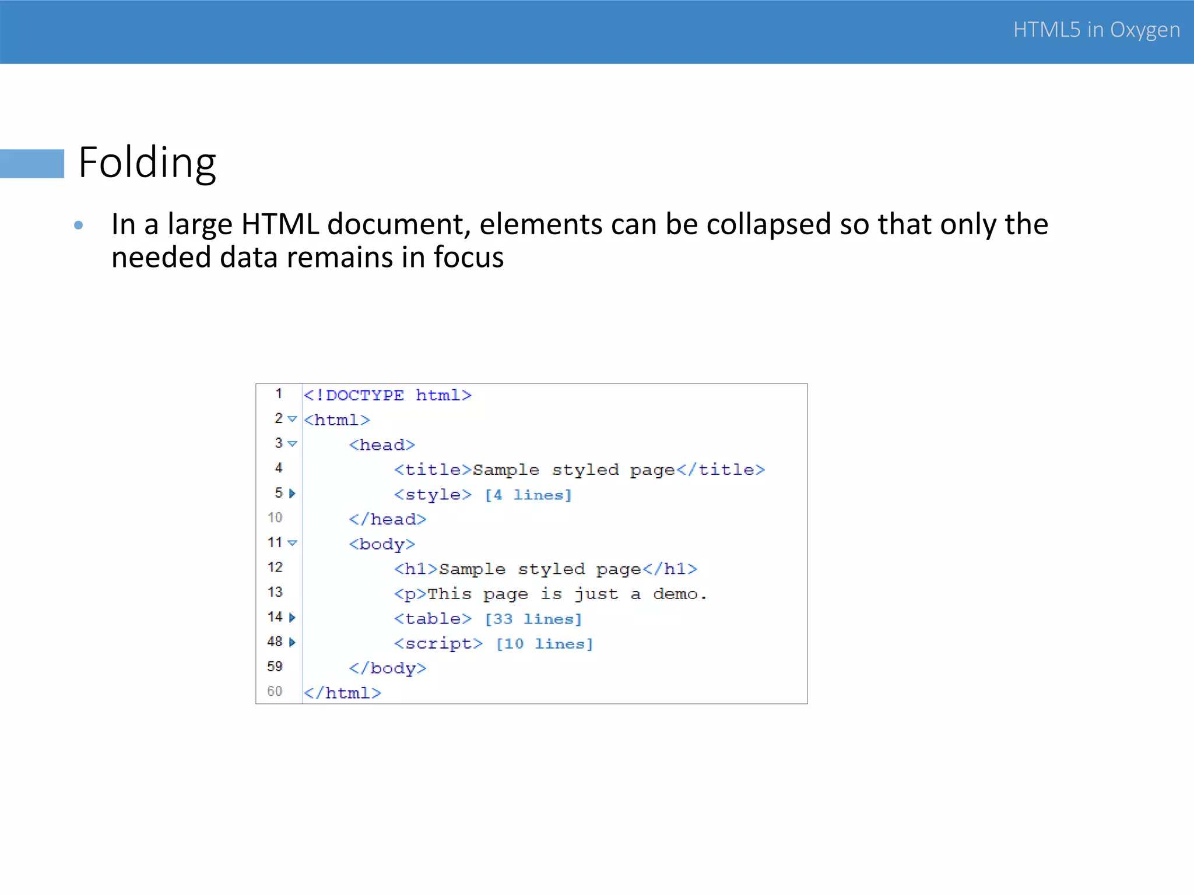Expand the folded style element on line 5
The height and width of the screenshot is (895, 1194).
292,494
